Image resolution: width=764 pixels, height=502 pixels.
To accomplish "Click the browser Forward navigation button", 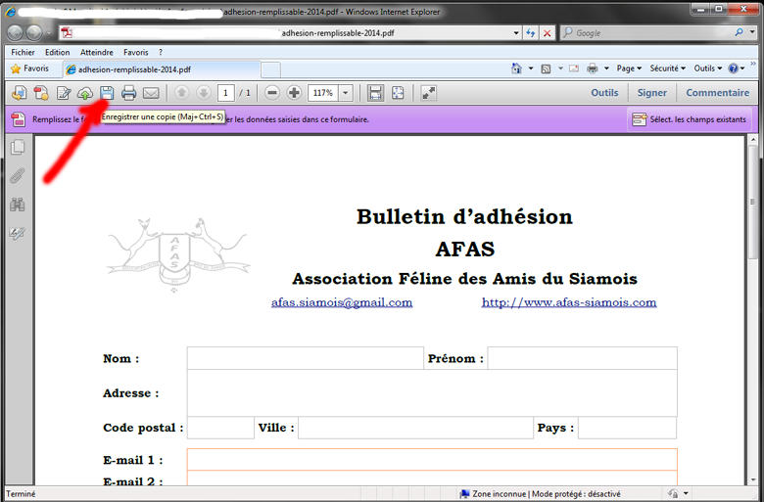I will 33,32.
